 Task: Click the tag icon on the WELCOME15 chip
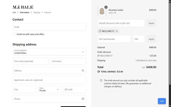coord(100,31)
